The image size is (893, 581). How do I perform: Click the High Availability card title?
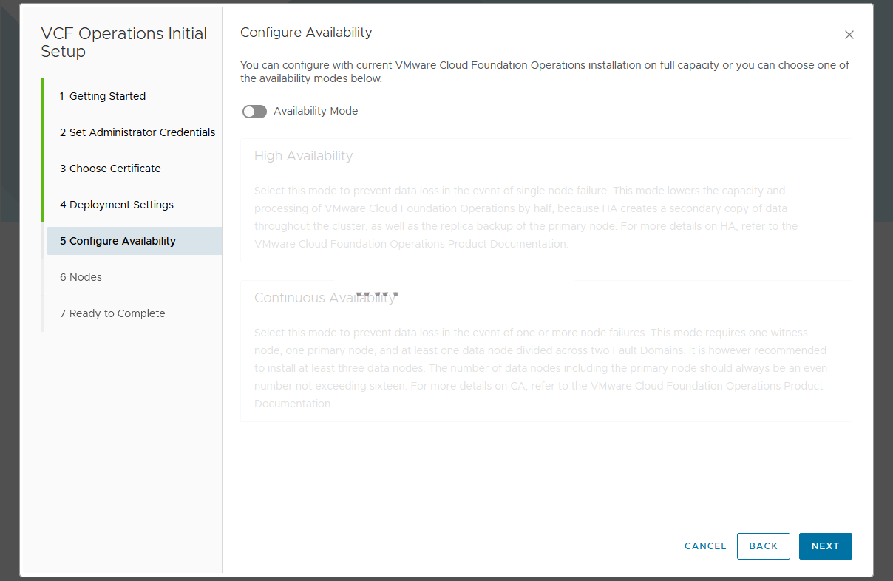click(304, 156)
